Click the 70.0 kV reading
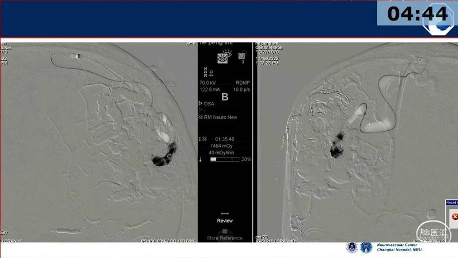The width and height of the screenshot is (458, 258). 207,83
